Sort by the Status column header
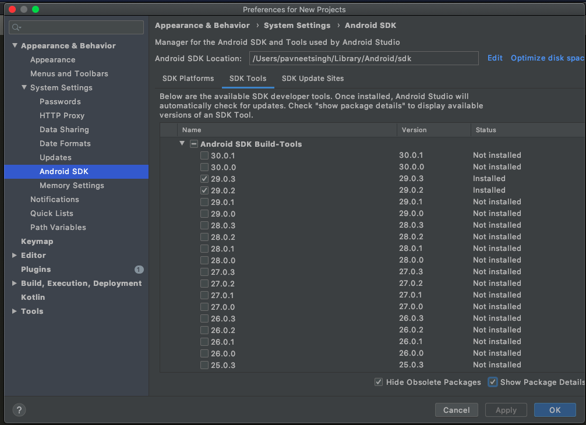 [x=528, y=130]
